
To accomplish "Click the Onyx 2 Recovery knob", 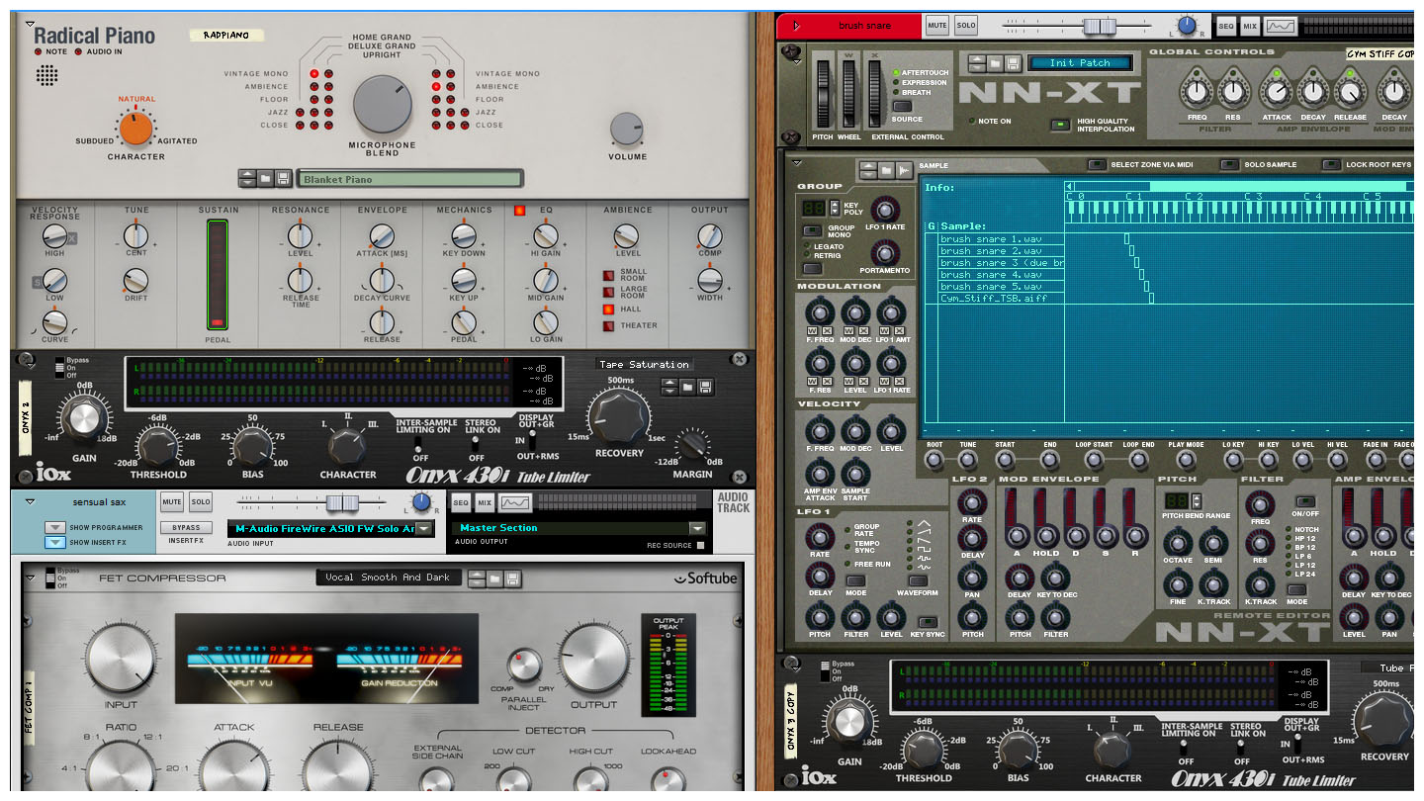I will click(x=619, y=415).
